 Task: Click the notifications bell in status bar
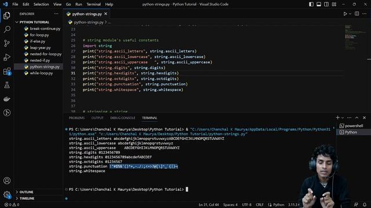pyautogui.click(x=365, y=205)
